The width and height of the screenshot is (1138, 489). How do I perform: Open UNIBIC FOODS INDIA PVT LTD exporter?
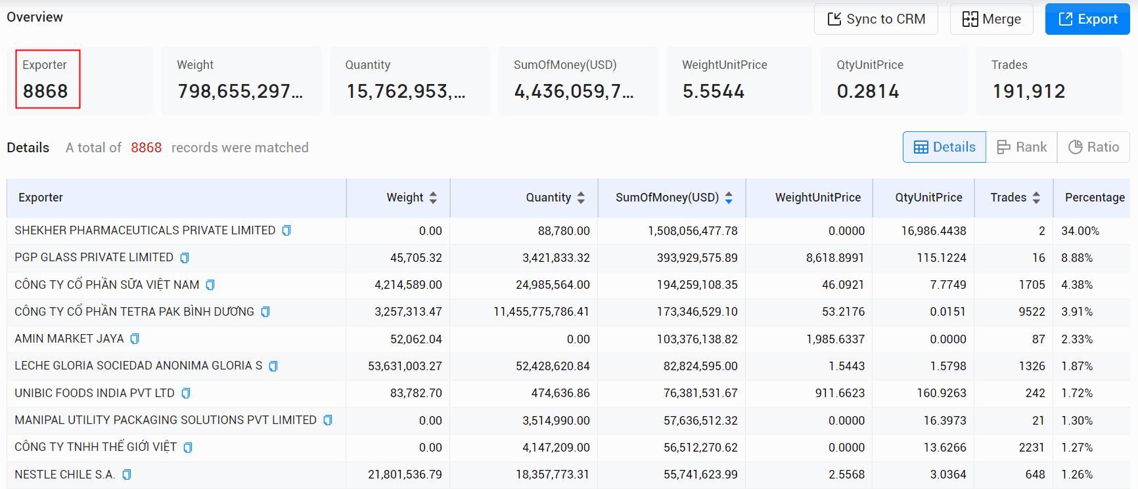click(95, 393)
